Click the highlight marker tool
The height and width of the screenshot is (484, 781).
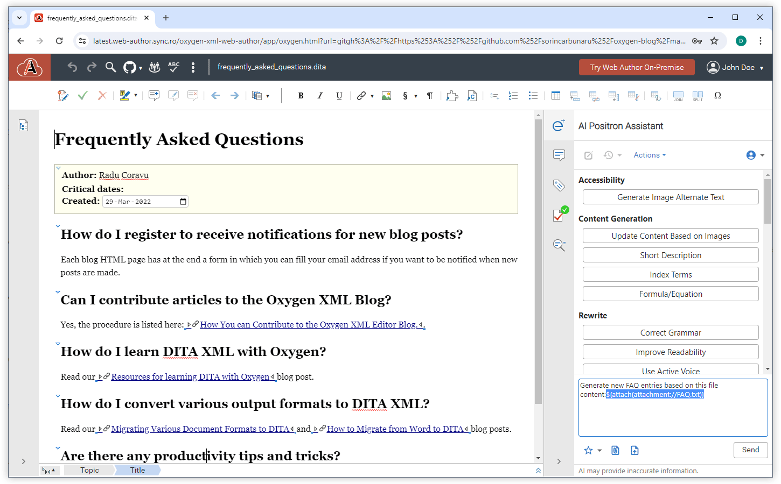125,96
